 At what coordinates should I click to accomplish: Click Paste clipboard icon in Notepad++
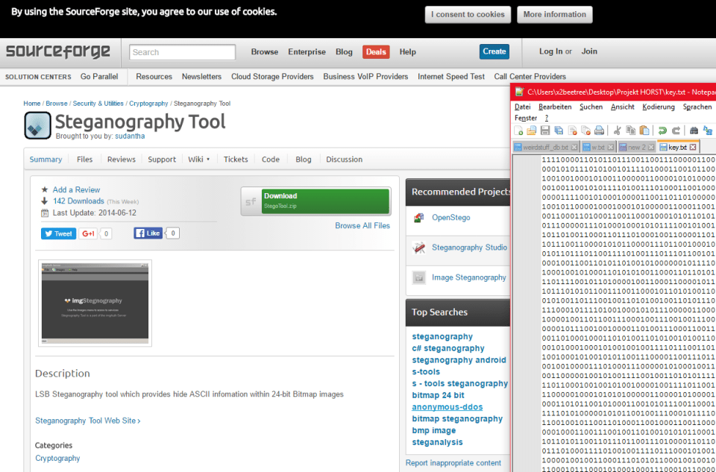644,130
